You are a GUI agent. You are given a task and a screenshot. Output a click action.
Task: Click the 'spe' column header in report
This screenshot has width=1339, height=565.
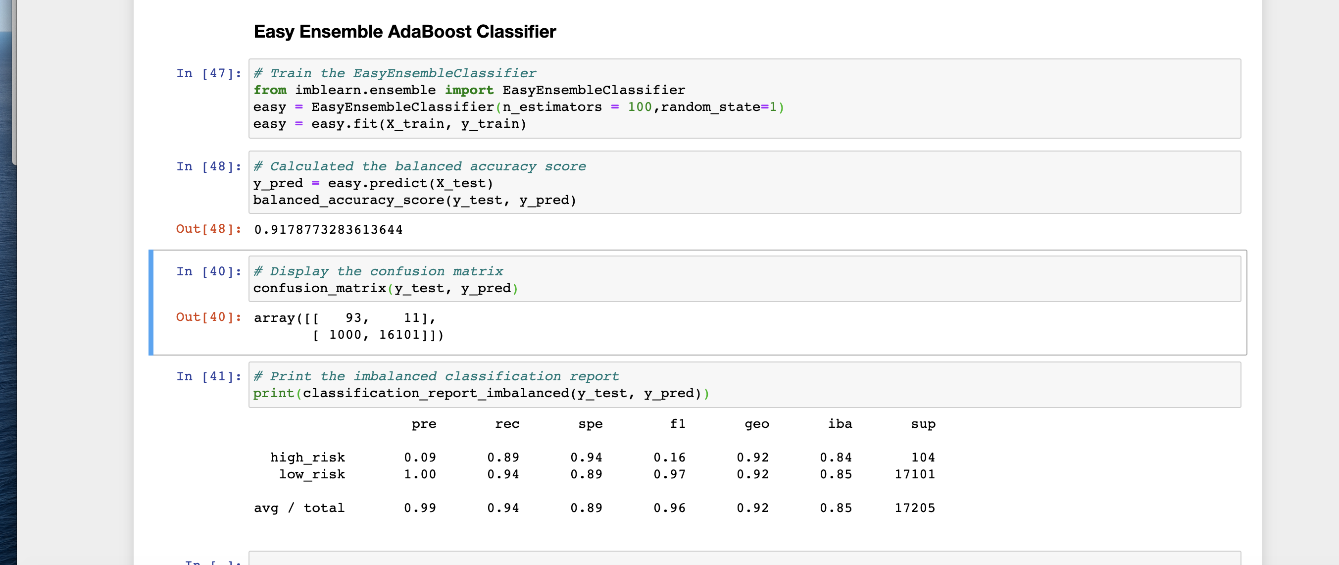591,424
